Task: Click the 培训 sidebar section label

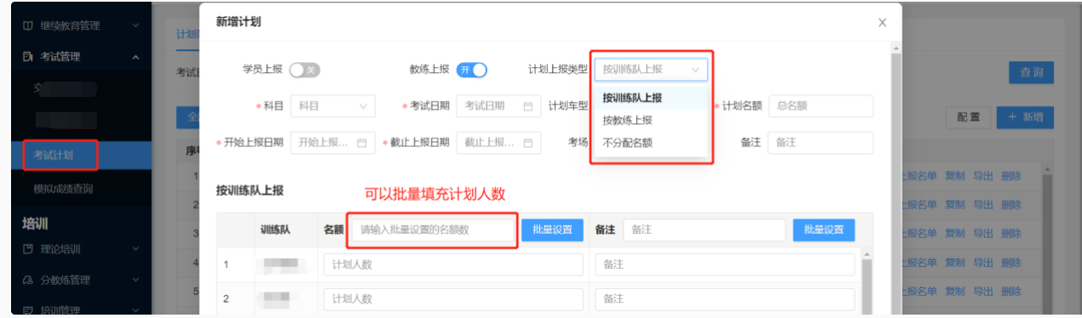Action: click(x=34, y=224)
